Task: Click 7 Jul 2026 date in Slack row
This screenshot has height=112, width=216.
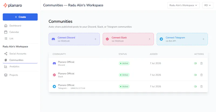Action: click(156, 75)
